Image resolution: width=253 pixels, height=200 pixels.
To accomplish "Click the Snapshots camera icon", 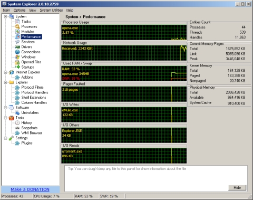I will [17, 128].
